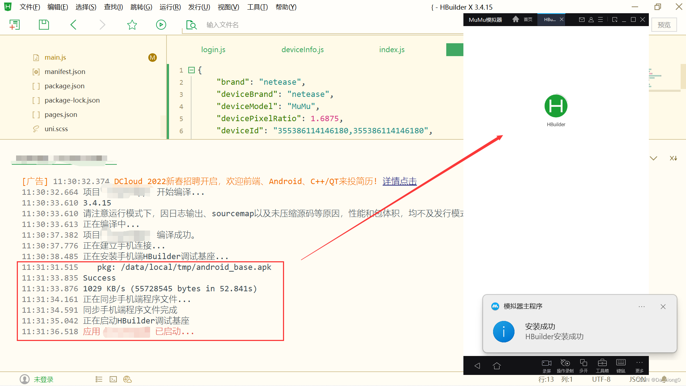Click the user avatar icon in status bar
Viewport: 686px width, 386px height.
[x=25, y=379]
